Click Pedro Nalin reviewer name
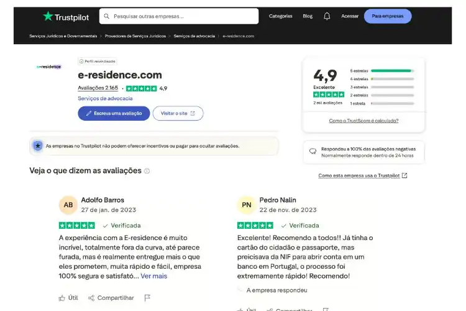 (x=278, y=200)
